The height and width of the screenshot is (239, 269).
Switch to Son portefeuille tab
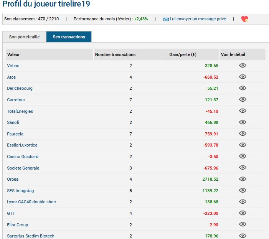pos(24,37)
